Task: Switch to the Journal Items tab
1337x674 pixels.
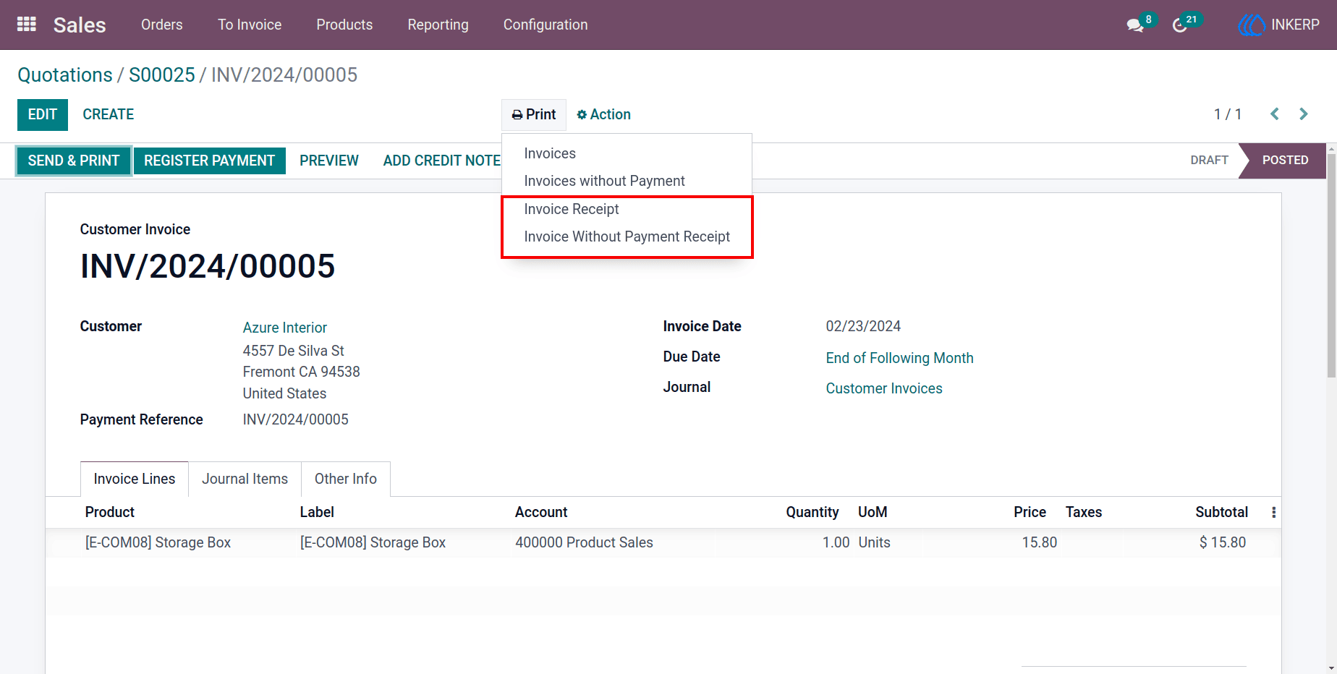Action: (245, 479)
